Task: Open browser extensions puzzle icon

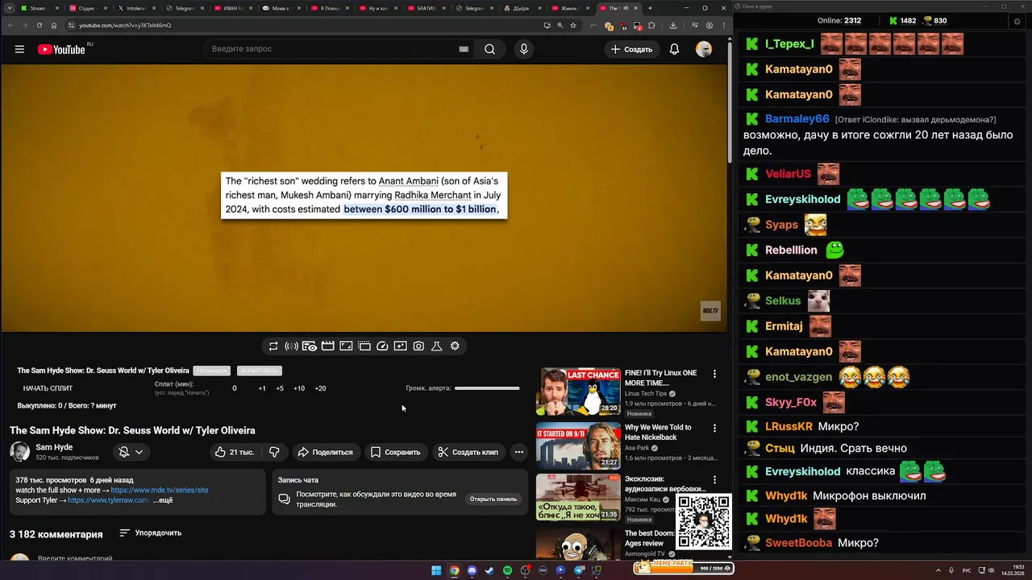Action: pyautogui.click(x=651, y=25)
